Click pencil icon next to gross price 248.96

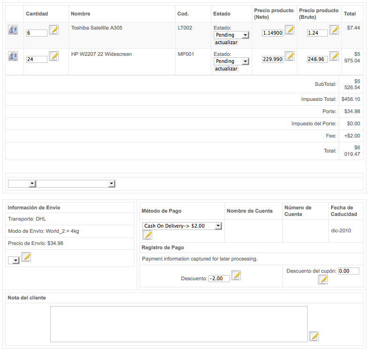[x=334, y=56]
